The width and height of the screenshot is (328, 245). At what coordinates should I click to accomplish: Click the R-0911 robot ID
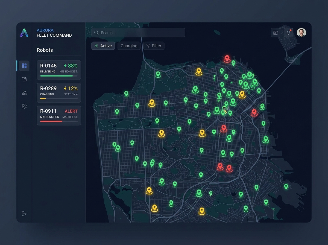48,111
